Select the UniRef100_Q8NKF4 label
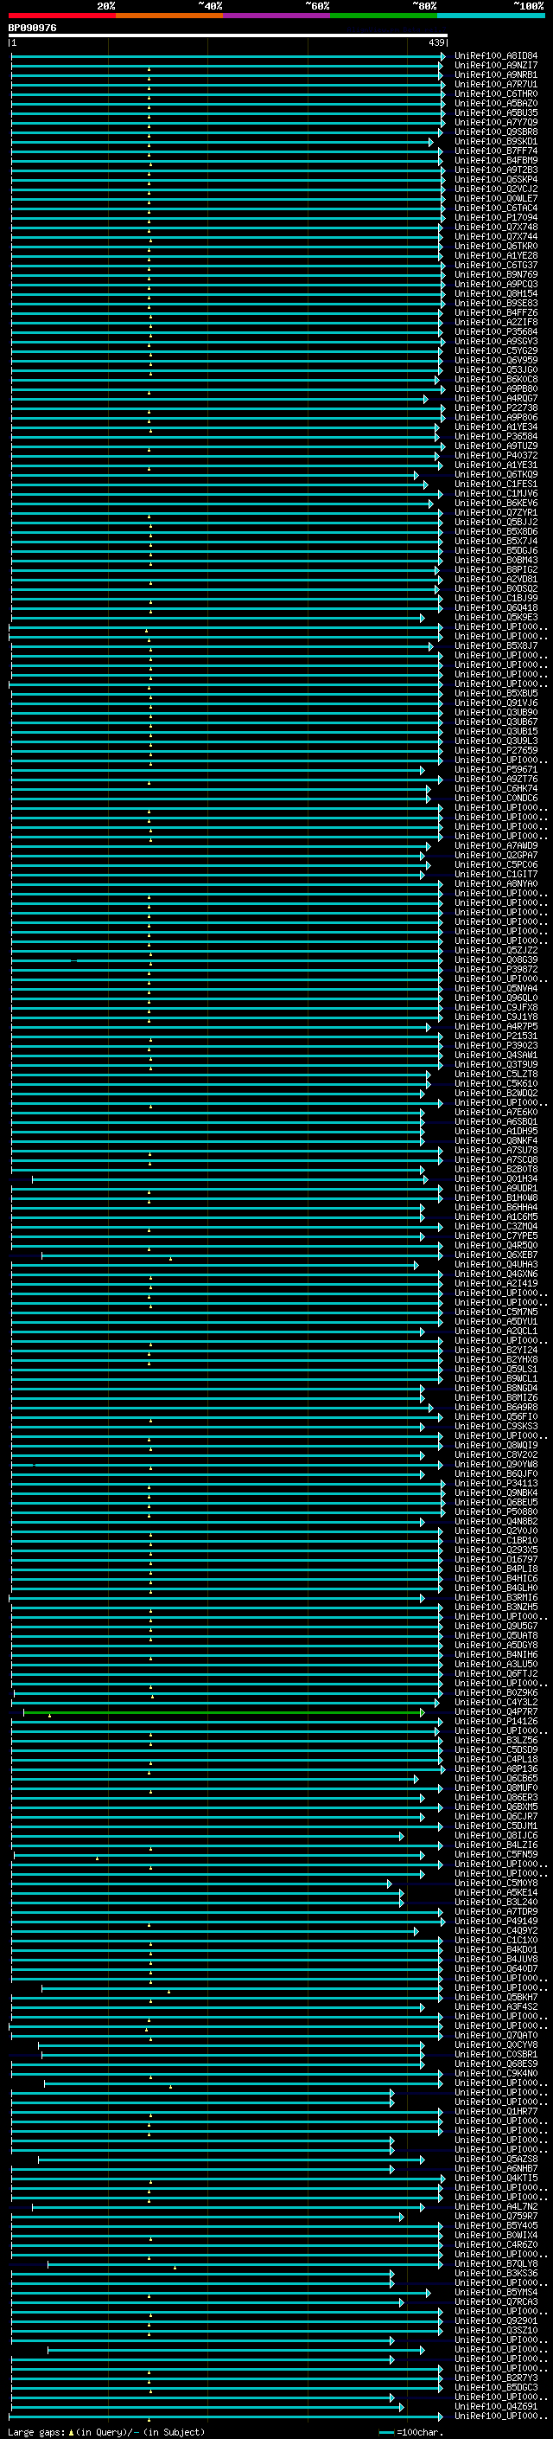This screenshot has width=553, height=2439. (496, 1141)
